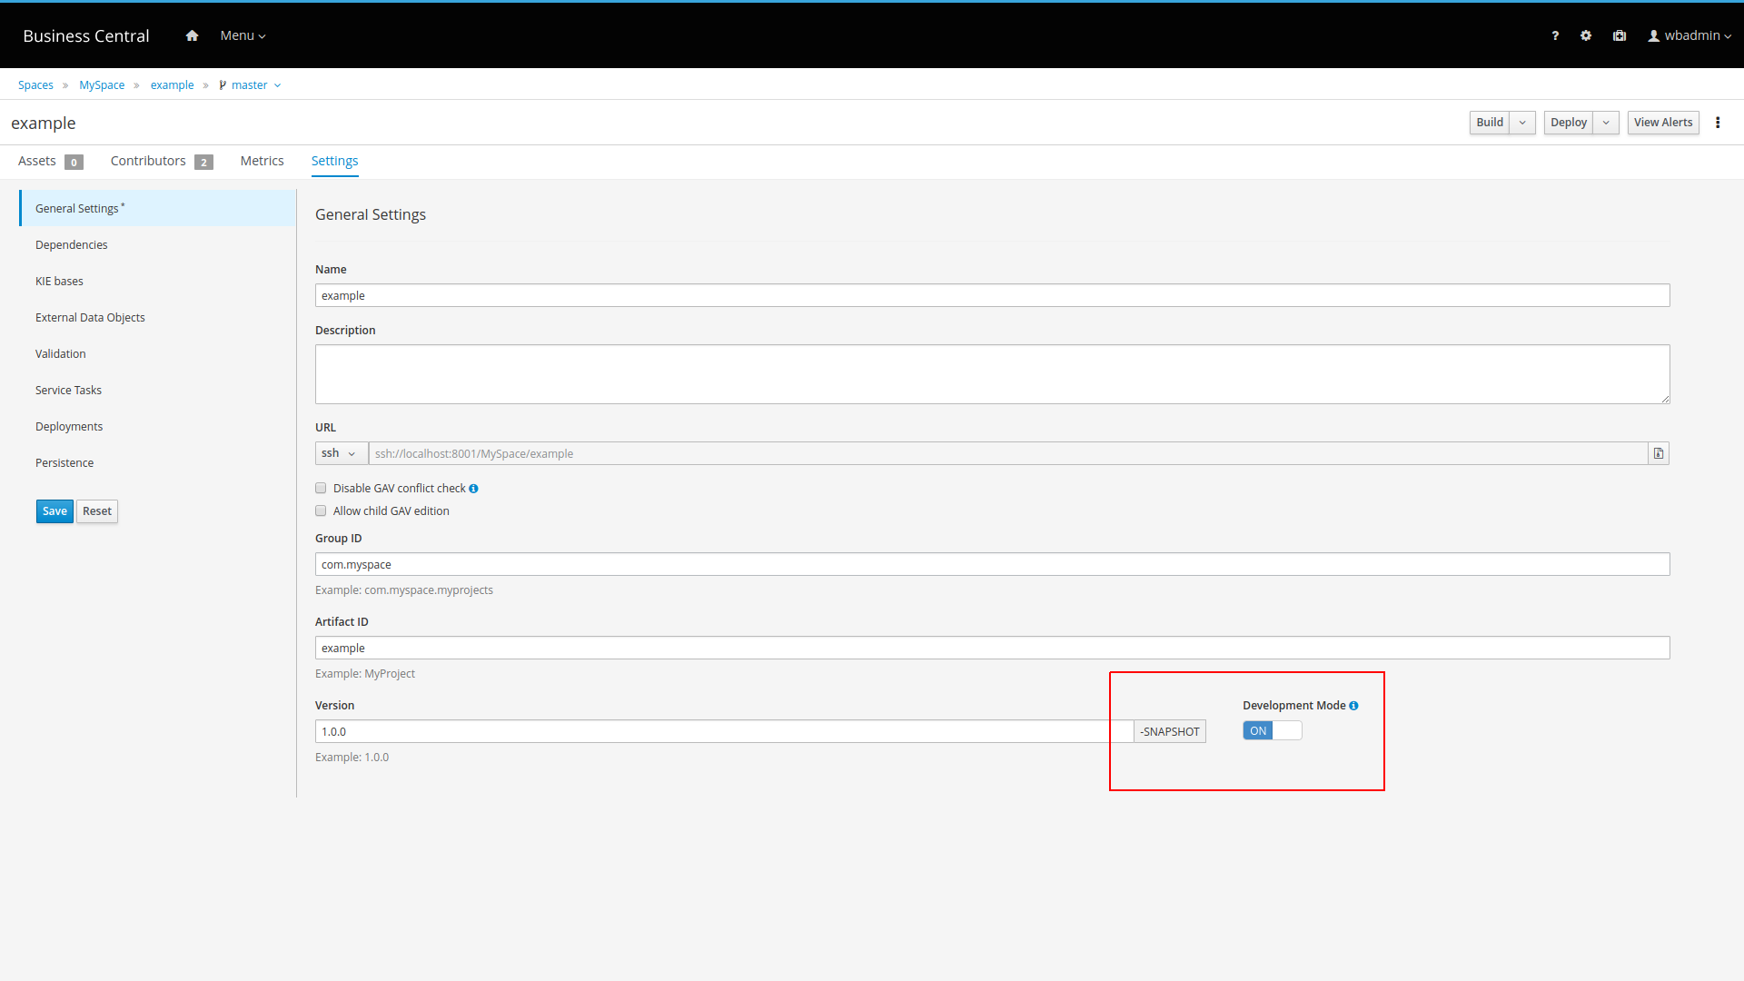This screenshot has width=1744, height=981.
Task: Click the Save button
Action: [x=54, y=511]
